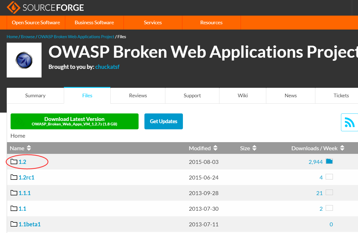Image resolution: width=358 pixels, height=233 pixels.
Task: Click the folder icon beside 1.2
Action: point(14,161)
